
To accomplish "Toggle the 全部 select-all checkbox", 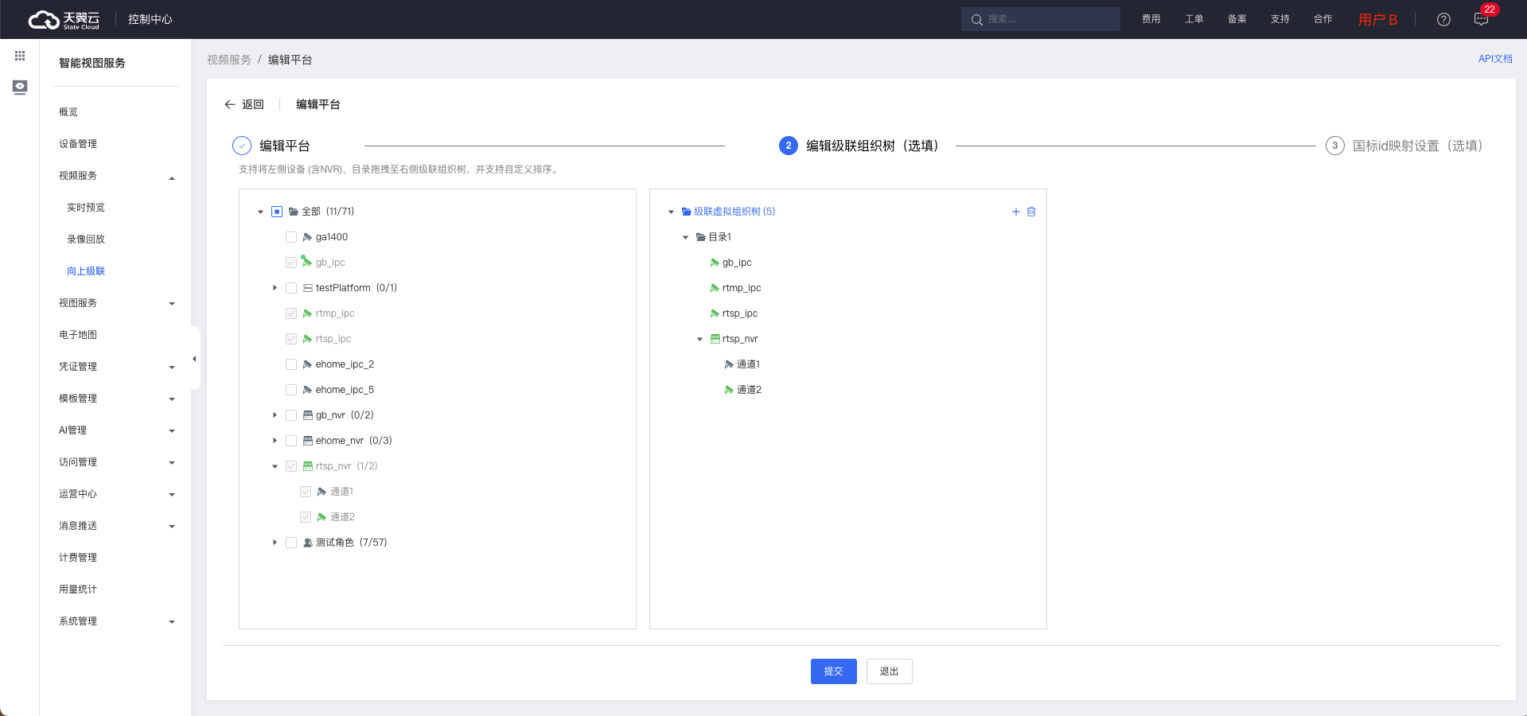I will (277, 212).
